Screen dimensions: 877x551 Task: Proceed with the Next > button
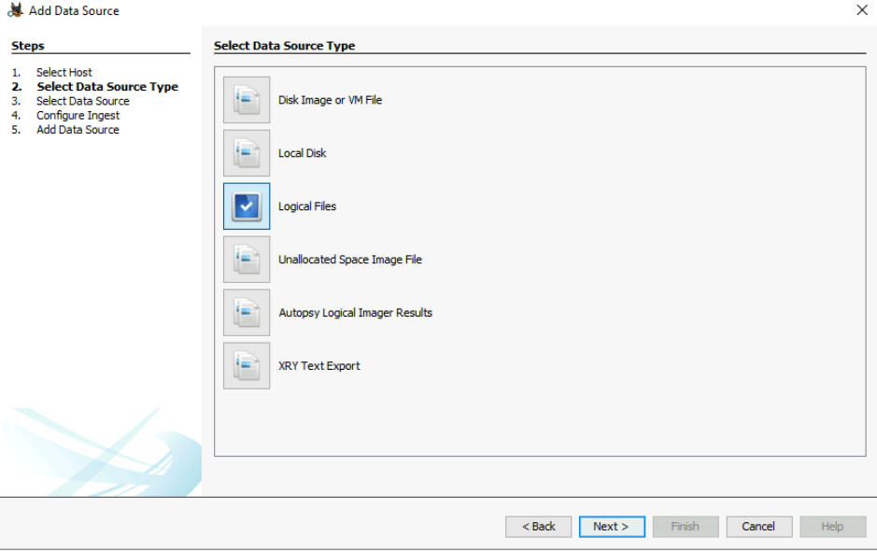[x=611, y=527]
